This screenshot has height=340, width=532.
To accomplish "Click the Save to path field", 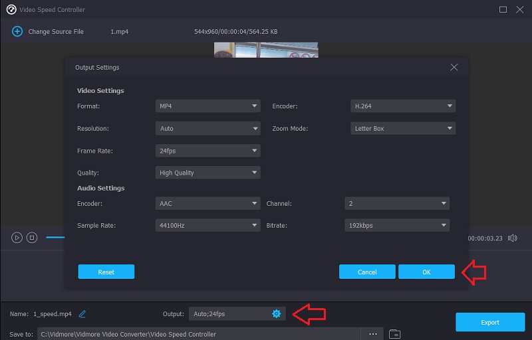I will coord(198,333).
